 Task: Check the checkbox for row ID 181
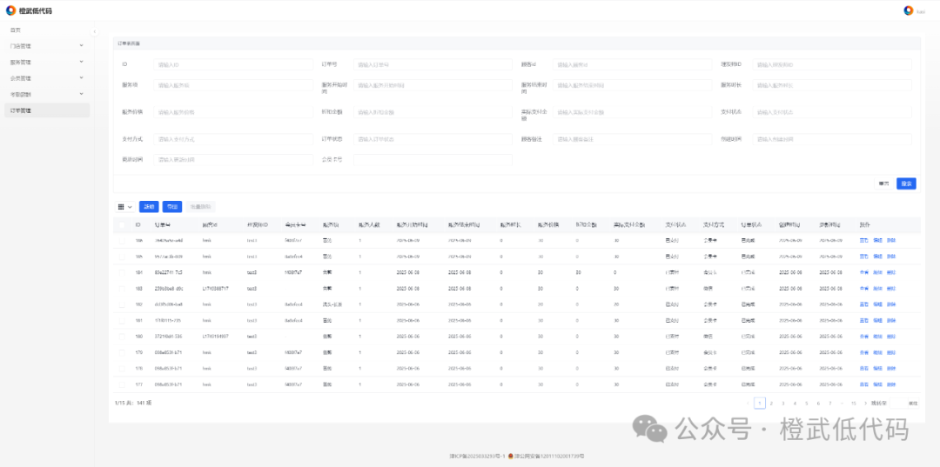(x=123, y=320)
